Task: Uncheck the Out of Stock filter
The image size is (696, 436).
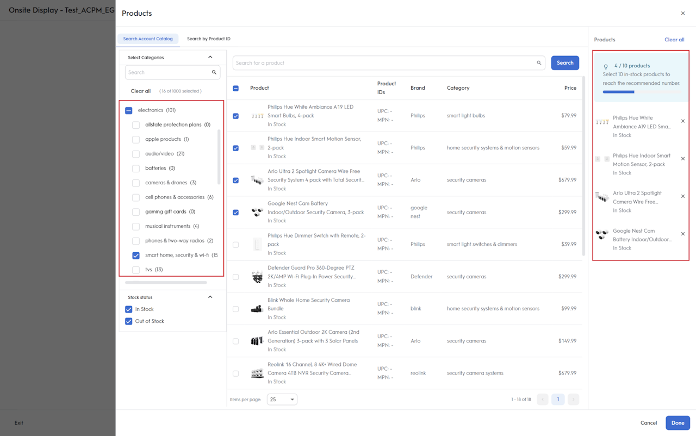Action: pyautogui.click(x=129, y=321)
